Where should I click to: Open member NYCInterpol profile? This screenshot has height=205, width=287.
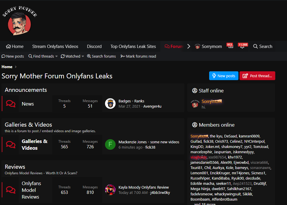(x=255, y=142)
